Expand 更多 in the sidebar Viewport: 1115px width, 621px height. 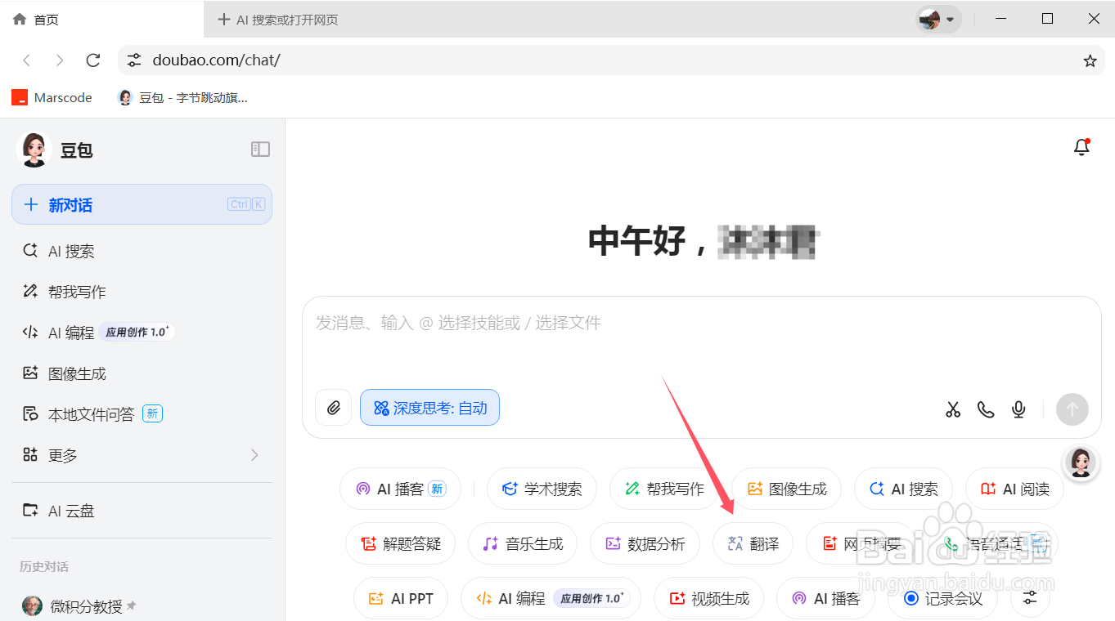[142, 455]
